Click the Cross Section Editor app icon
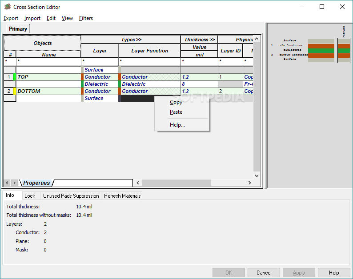The image size is (353, 279). point(8,7)
